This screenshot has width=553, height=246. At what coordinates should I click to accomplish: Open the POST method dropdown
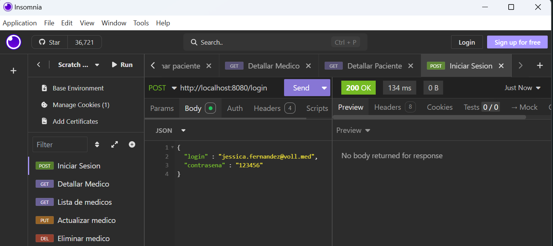pyautogui.click(x=163, y=88)
